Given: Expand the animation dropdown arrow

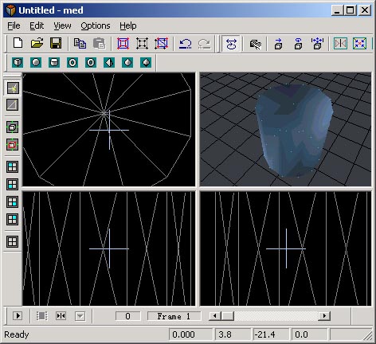Looking at the screenshot, I should point(80,316).
